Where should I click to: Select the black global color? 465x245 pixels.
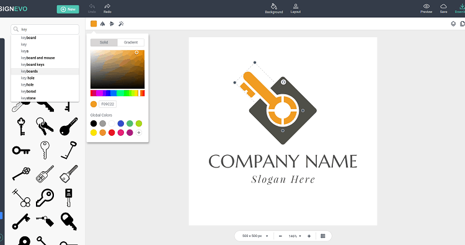pyautogui.click(x=94, y=123)
